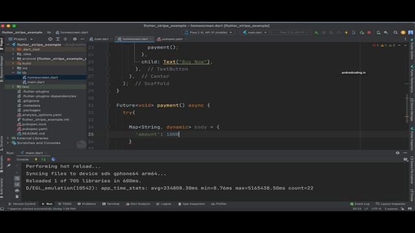Open the Profiler tool window
Viewport: 415px width, 233px height.
pyautogui.click(x=219, y=204)
